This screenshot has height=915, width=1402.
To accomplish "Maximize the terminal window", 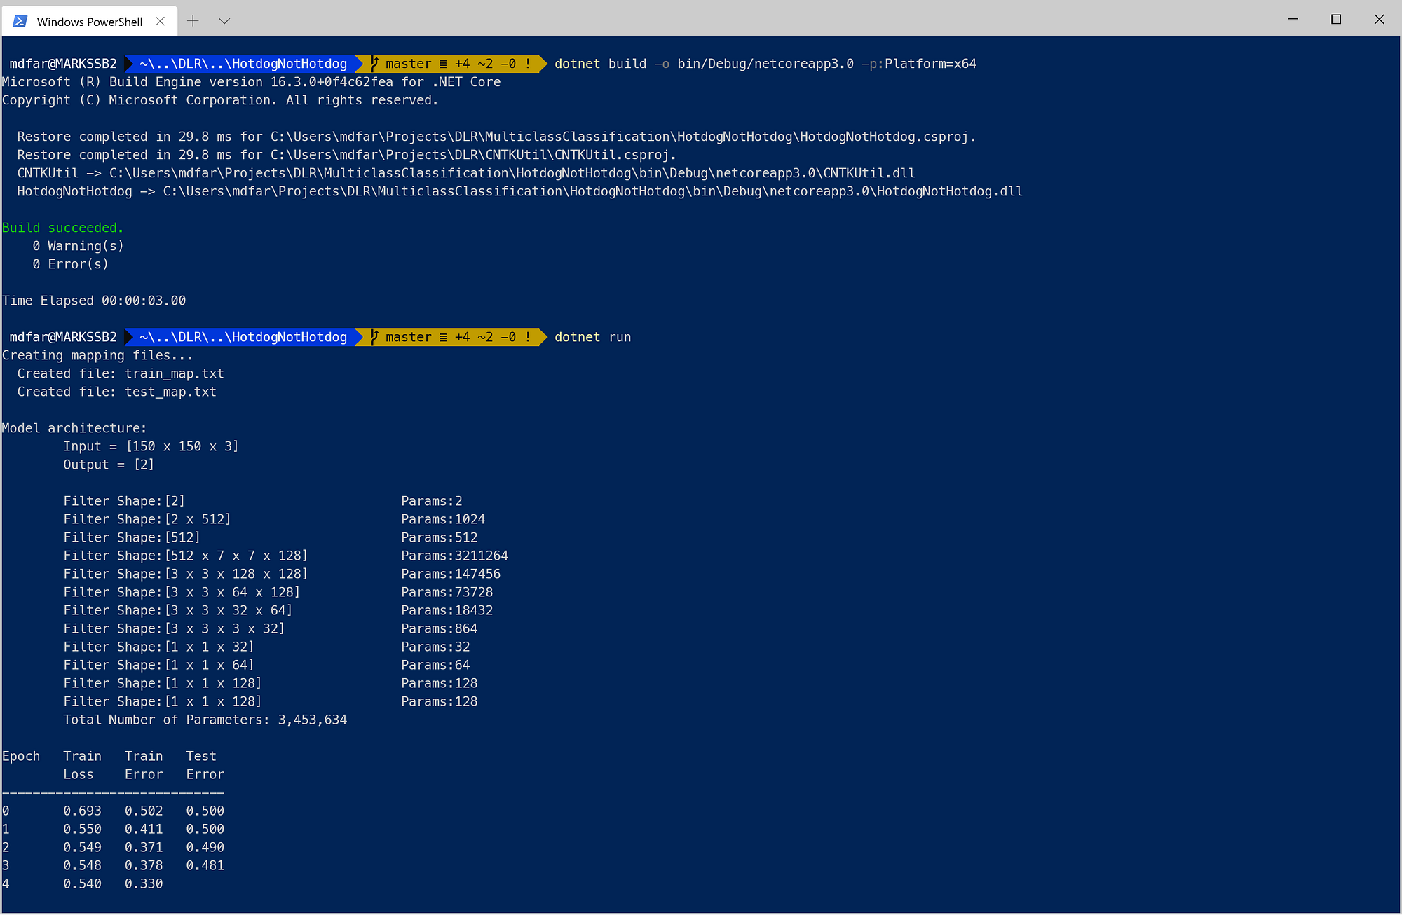I will (x=1336, y=20).
